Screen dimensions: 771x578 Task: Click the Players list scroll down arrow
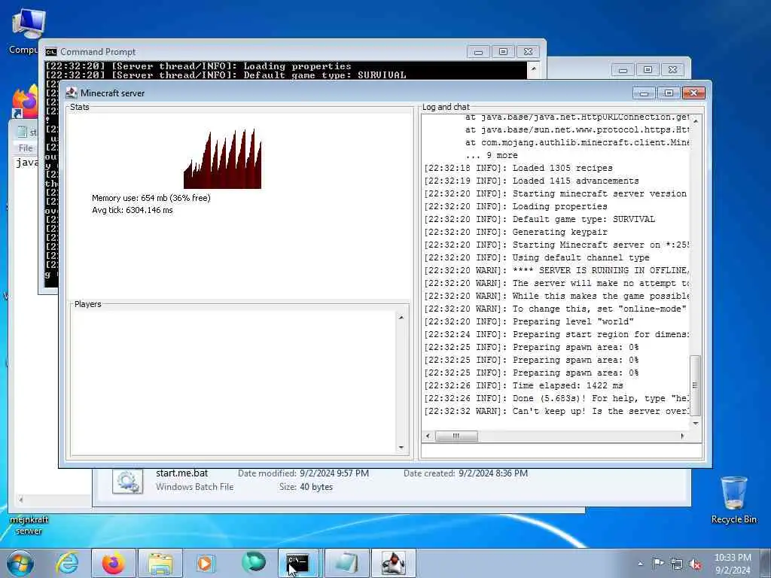(x=401, y=447)
